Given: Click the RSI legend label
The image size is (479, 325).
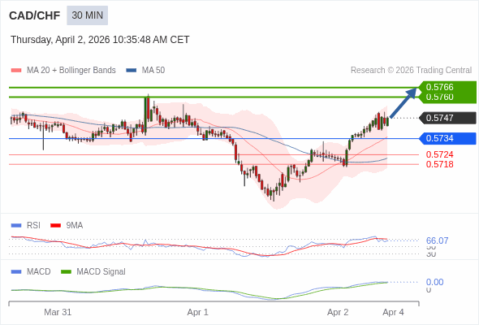Looking at the screenshot, I should point(33,226).
